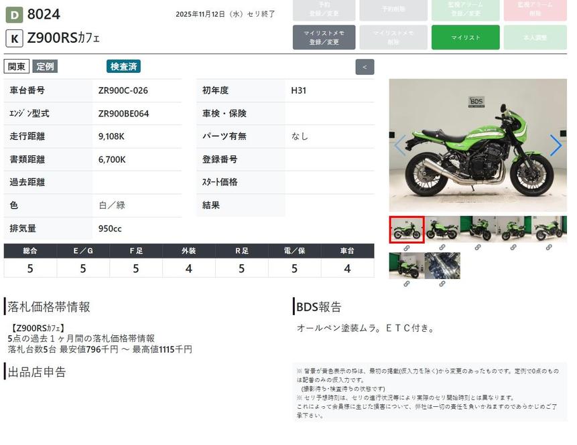Viewport: 577px width, 445px height.
Task: Open the main Z900RS motorcycle photo
Action: 477,145
